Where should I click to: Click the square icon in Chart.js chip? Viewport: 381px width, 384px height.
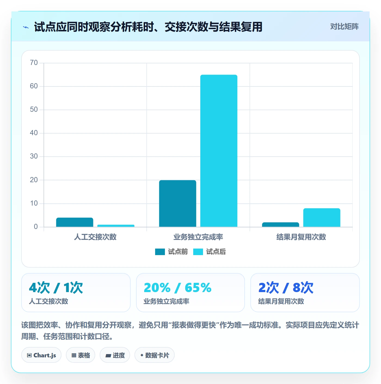tap(29, 355)
